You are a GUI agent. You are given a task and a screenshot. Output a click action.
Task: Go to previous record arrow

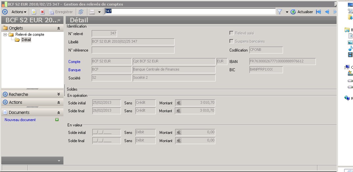click(327, 12)
